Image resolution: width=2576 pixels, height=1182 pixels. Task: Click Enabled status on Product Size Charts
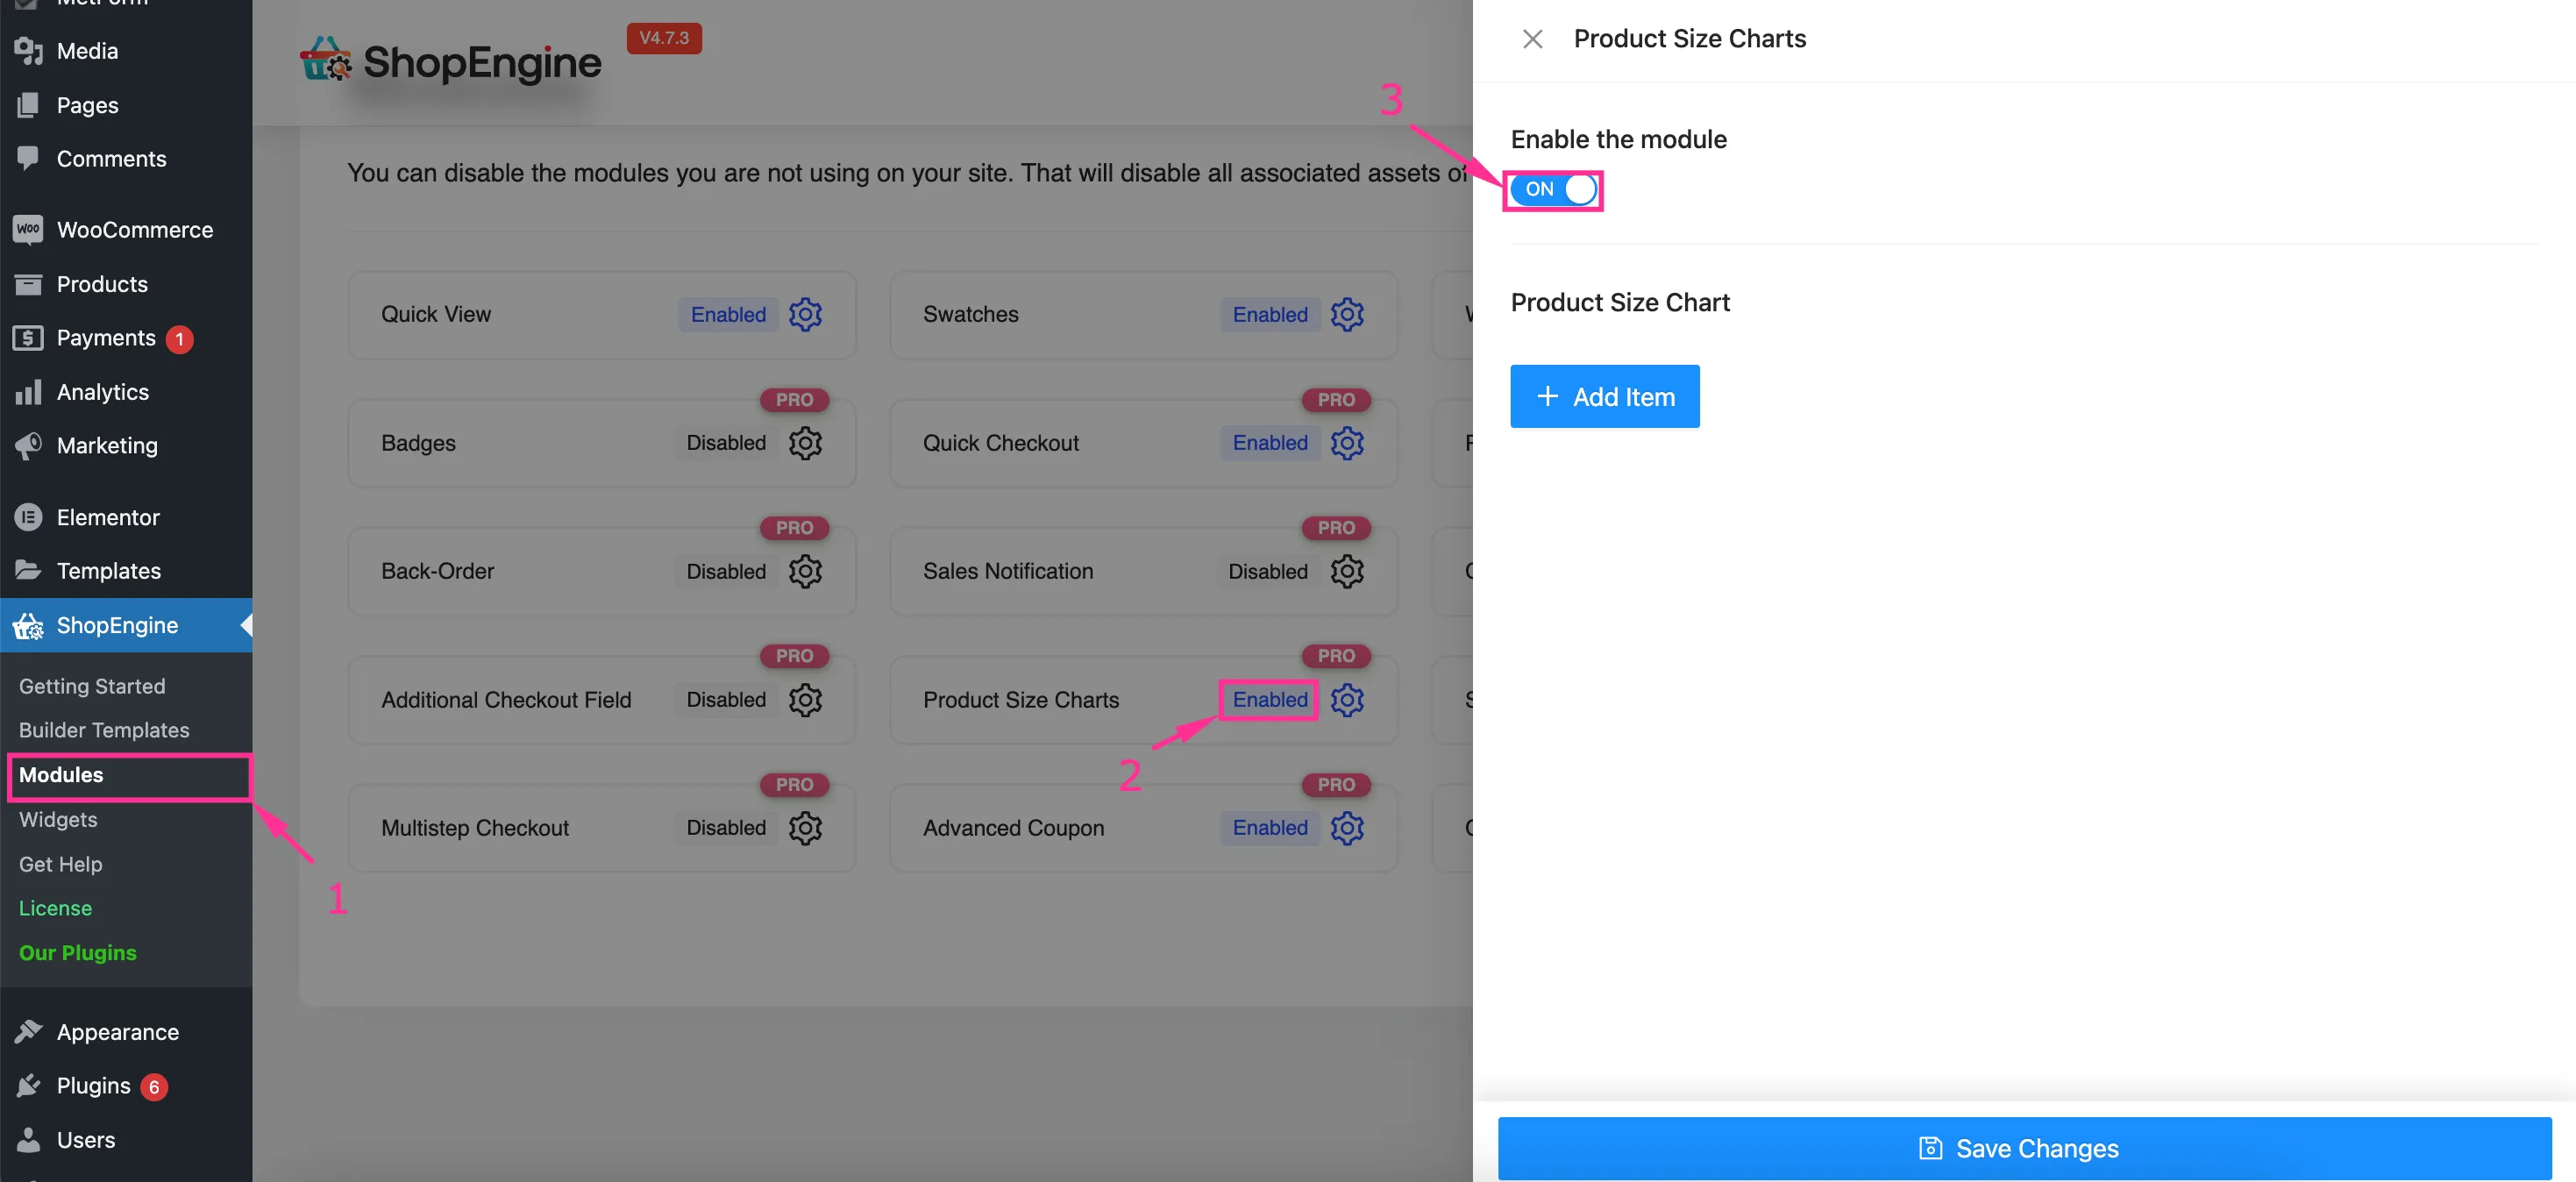click(x=1270, y=700)
